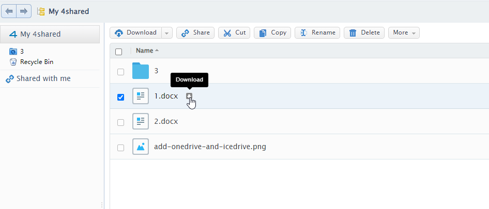This screenshot has width=489, height=209.
Task: Tick the checkbox for 2.docx
Action: 120,122
